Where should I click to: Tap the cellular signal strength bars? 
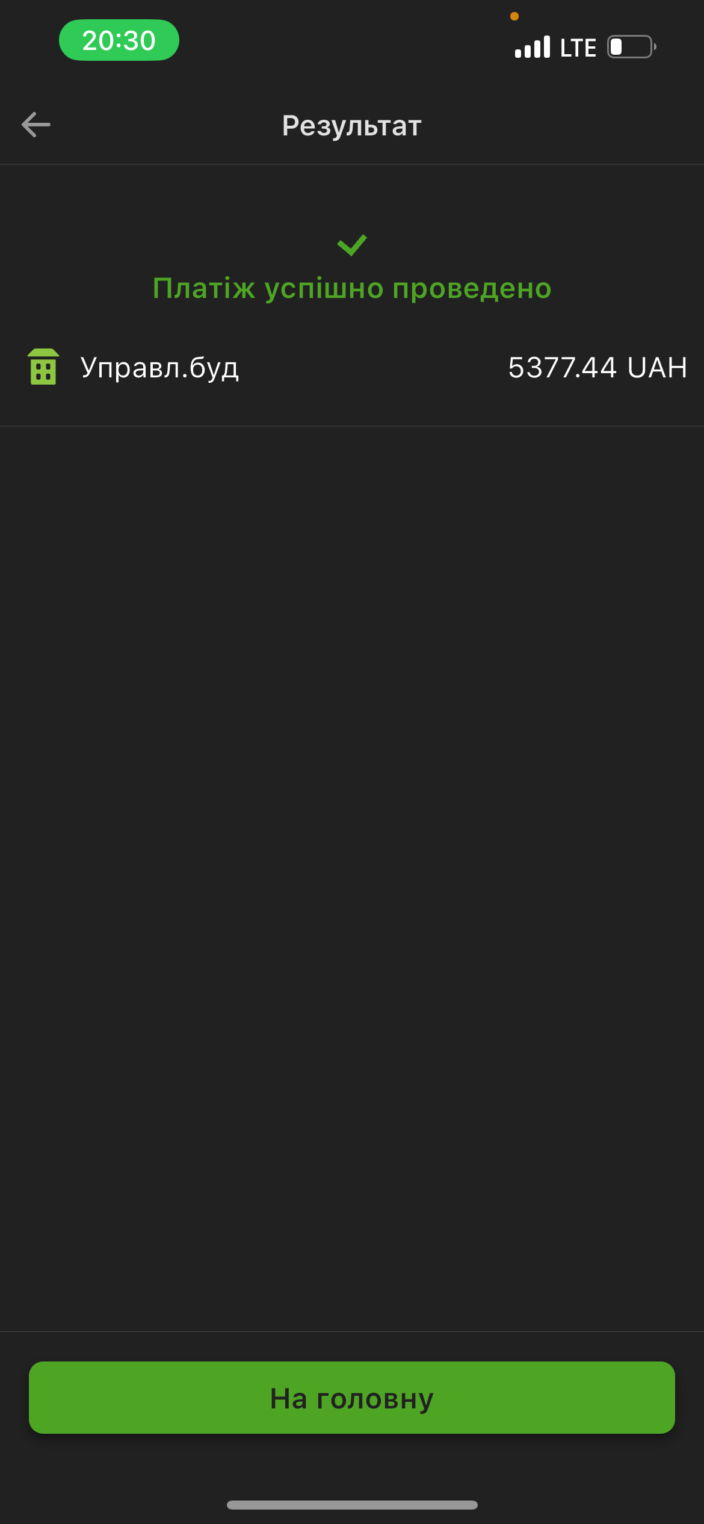(x=533, y=47)
